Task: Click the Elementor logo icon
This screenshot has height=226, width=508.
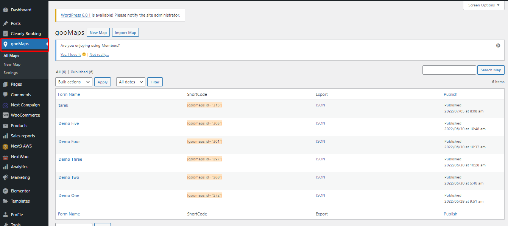Action: tap(5, 191)
